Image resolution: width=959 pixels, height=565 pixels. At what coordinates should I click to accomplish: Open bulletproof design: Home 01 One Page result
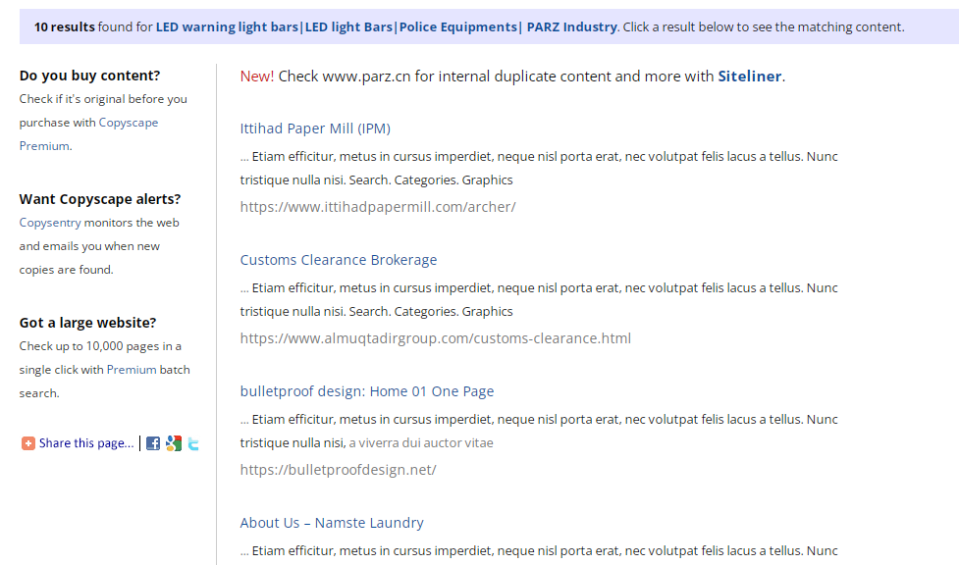[367, 391]
